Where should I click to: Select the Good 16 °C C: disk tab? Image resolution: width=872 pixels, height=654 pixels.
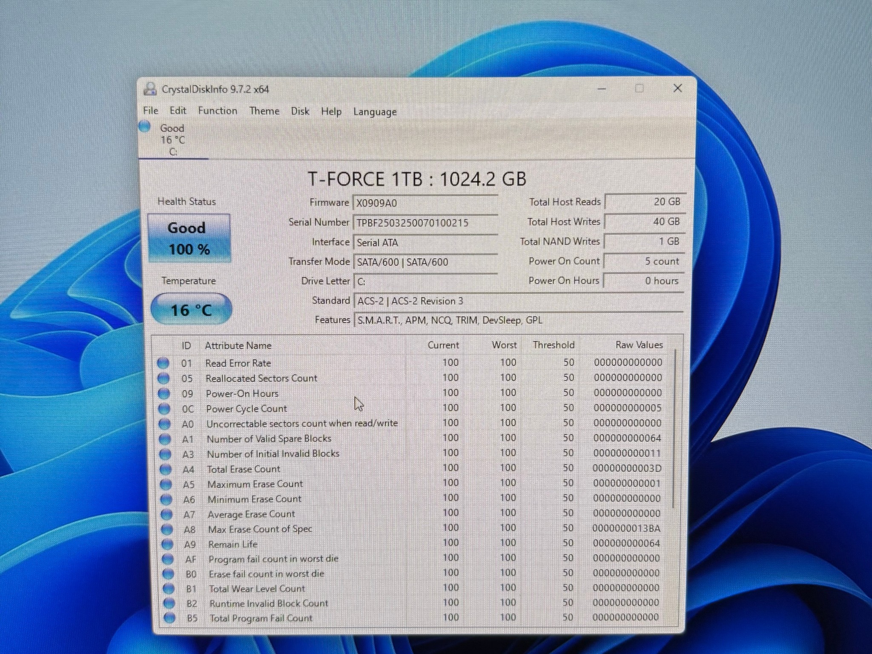pos(174,140)
